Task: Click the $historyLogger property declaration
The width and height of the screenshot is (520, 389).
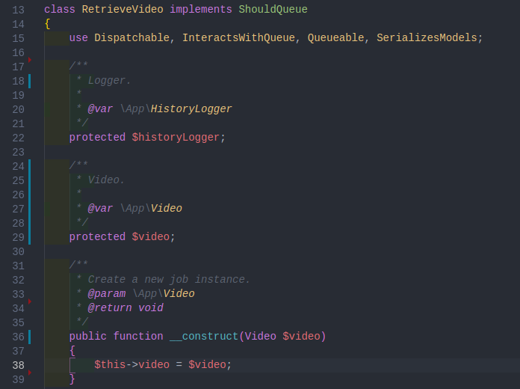Action: (x=176, y=137)
